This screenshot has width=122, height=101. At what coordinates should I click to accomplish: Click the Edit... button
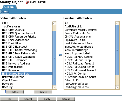(15, 92)
